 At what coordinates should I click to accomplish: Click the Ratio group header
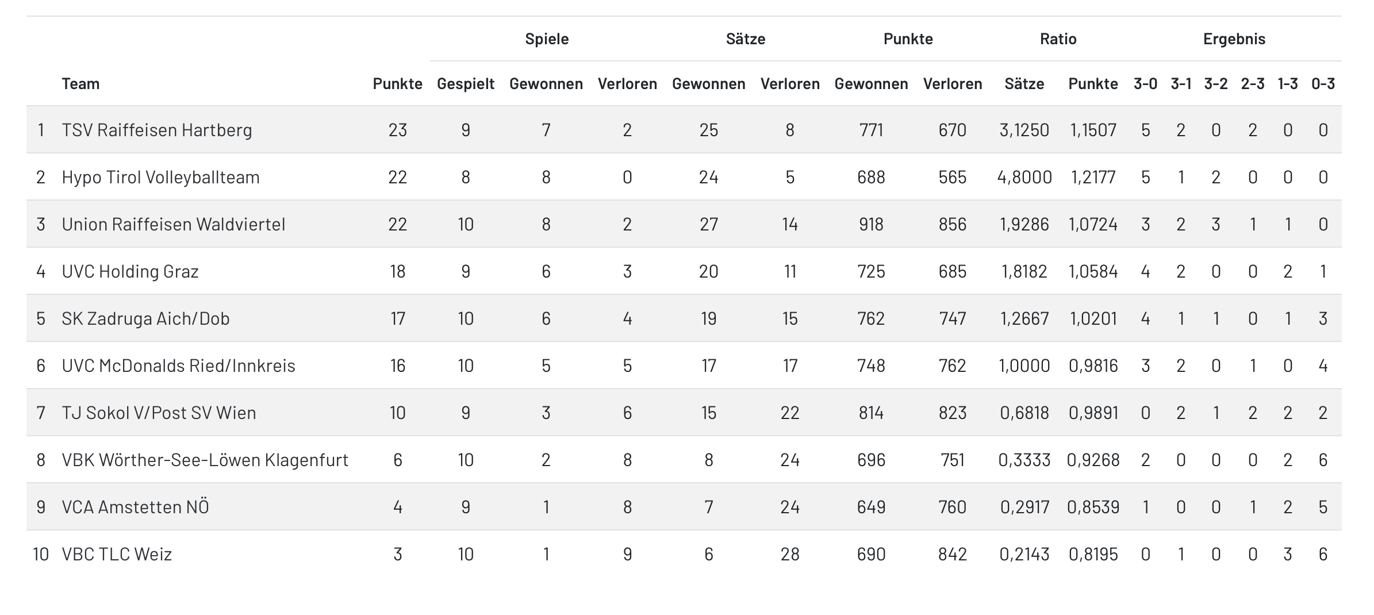point(1058,39)
